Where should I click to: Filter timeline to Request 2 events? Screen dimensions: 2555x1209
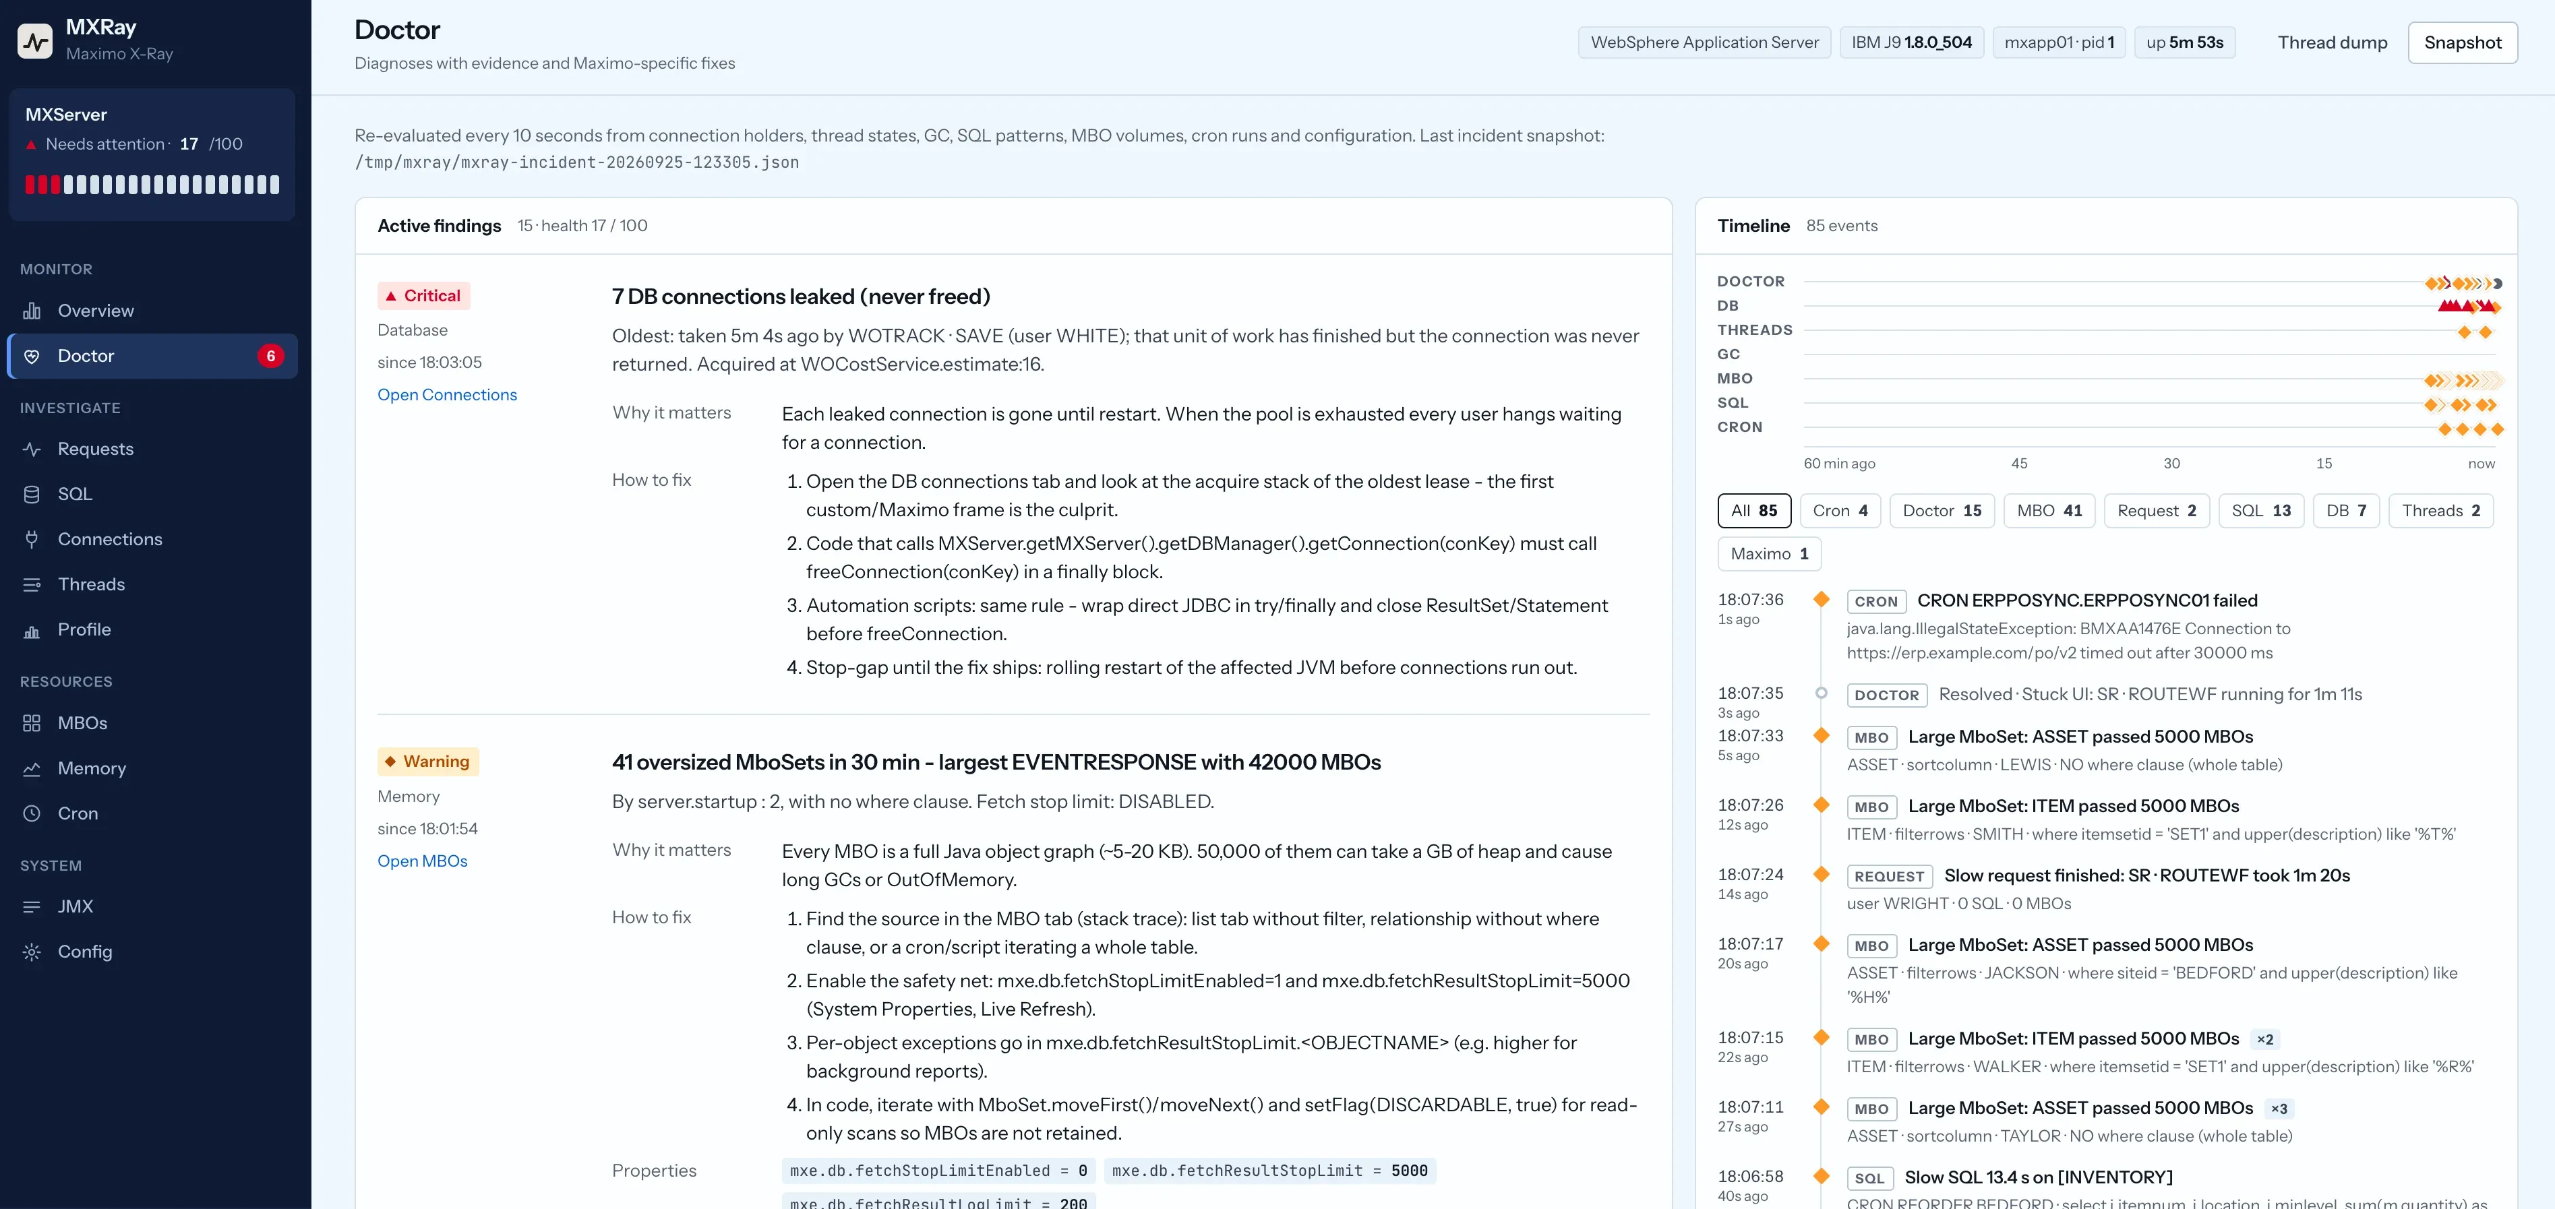(2157, 511)
